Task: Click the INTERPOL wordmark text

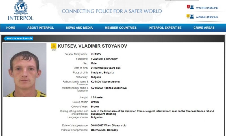Action: 21,18
